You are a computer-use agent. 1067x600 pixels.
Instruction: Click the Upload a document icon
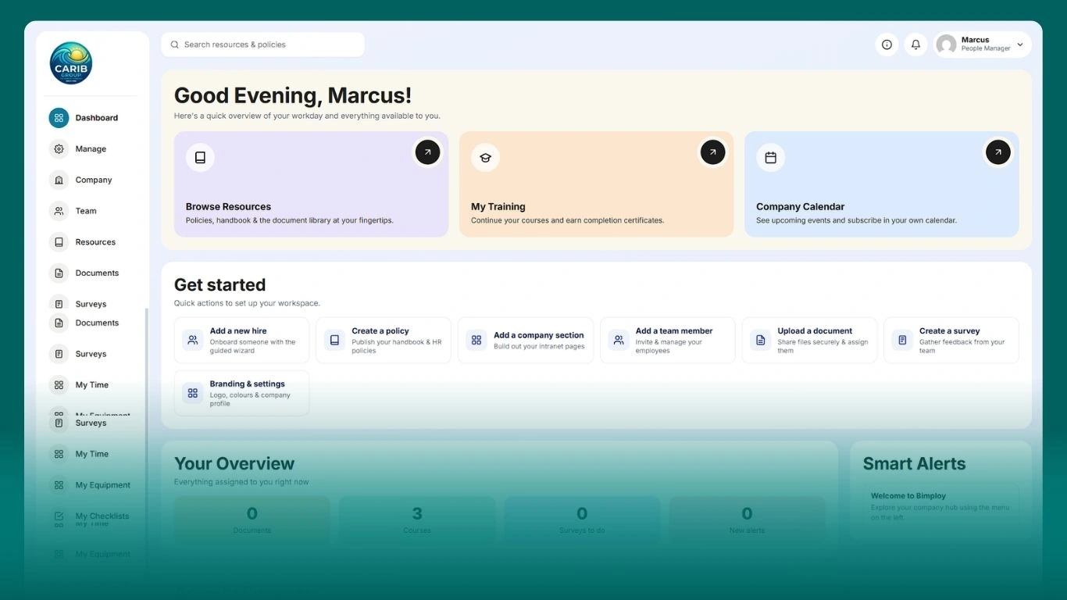point(760,340)
